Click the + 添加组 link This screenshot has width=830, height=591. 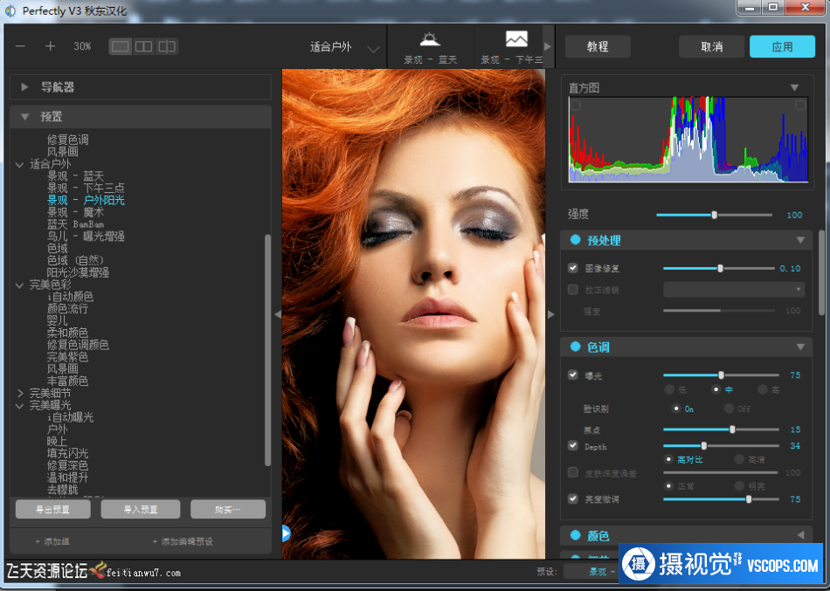click(x=52, y=542)
